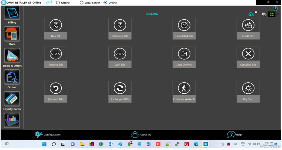Open FileZilla from the taskbar
282x150 pixels.
pos(187,144)
